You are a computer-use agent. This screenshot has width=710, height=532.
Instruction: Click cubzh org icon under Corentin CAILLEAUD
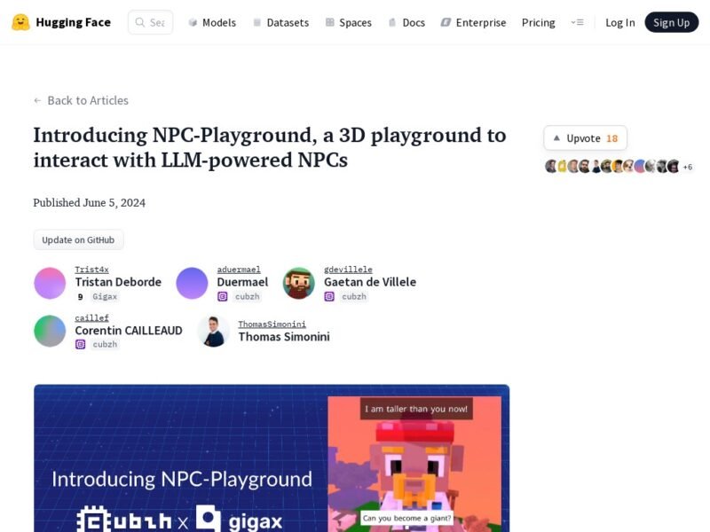pos(80,345)
